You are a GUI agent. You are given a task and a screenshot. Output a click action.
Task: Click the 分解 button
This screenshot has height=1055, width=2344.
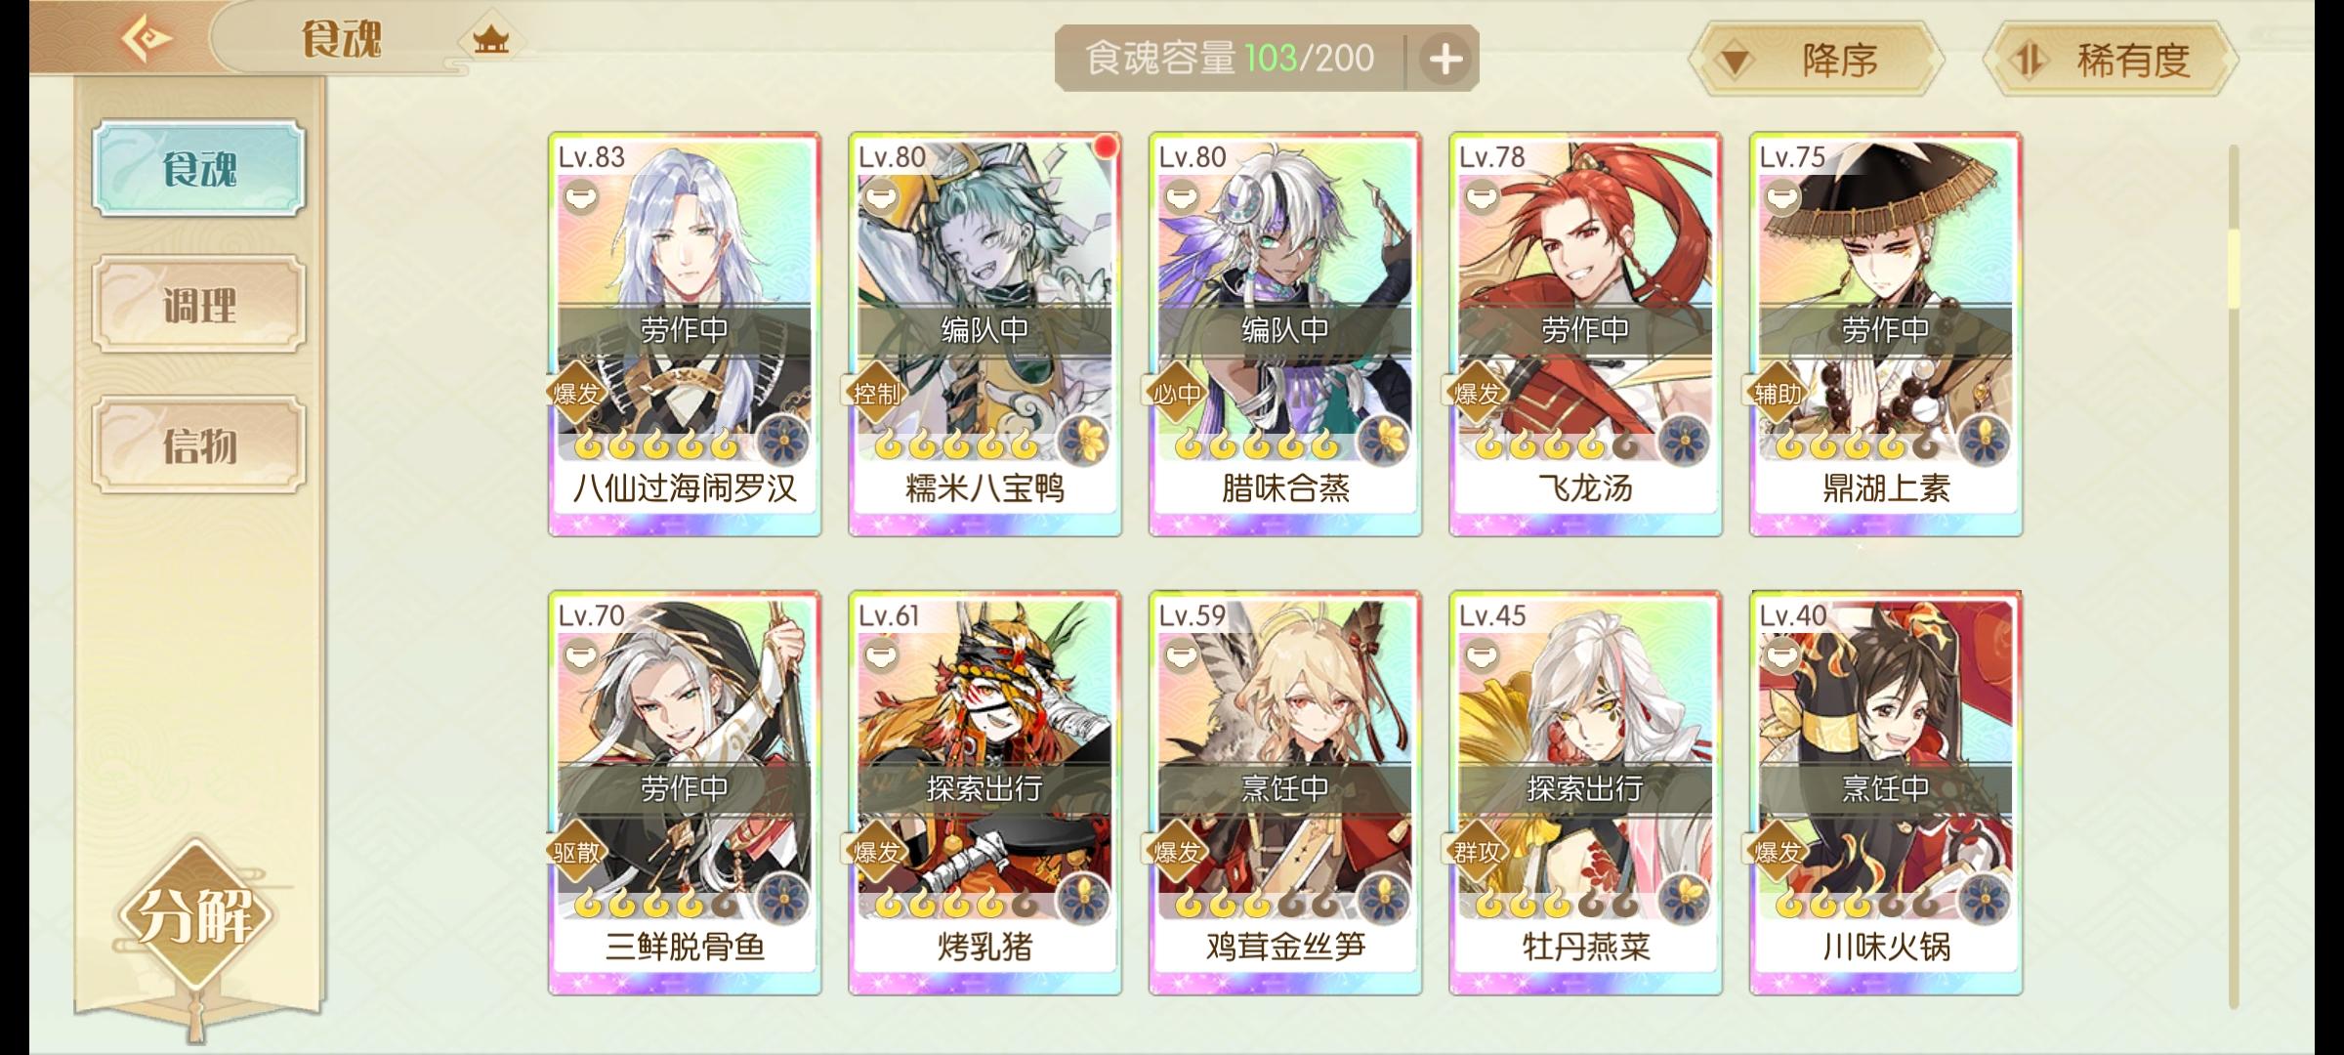pos(195,915)
